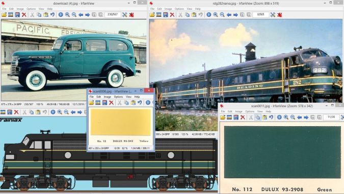Image resolution: width=344 pixels, height=194 pixels.
Task: Open File menu in scan0011.jpg window
Action: tap(223, 111)
